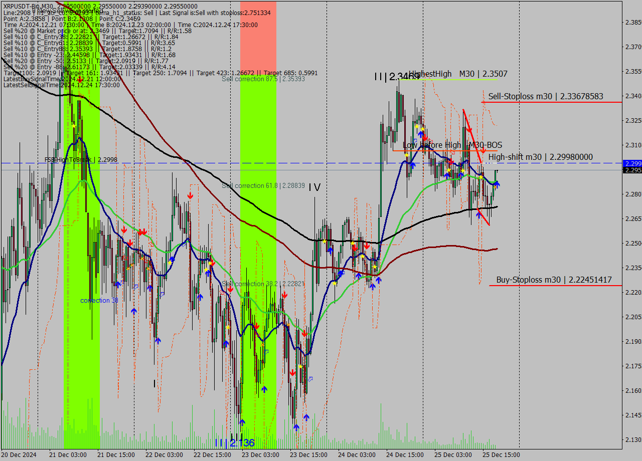This screenshot has height=461, width=642.
Task: Click the '23 Dec 15:00' time label
Action: click(308, 455)
